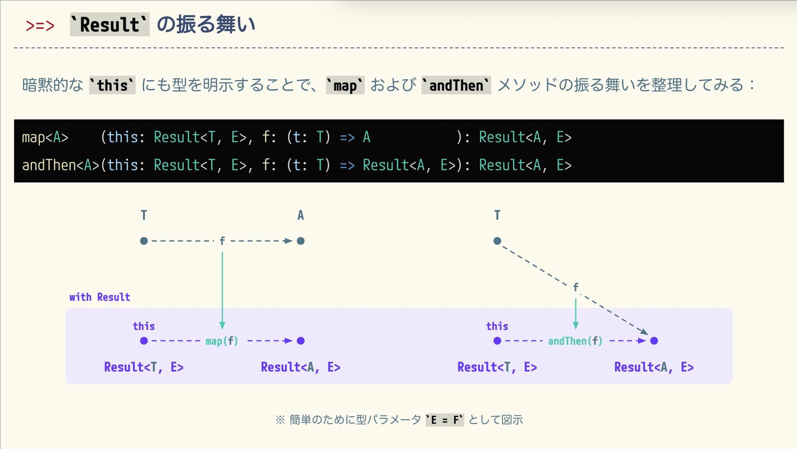Screen dimensions: 797x449
Task: Click the andThen<A> signature in code block
Action: (61, 165)
